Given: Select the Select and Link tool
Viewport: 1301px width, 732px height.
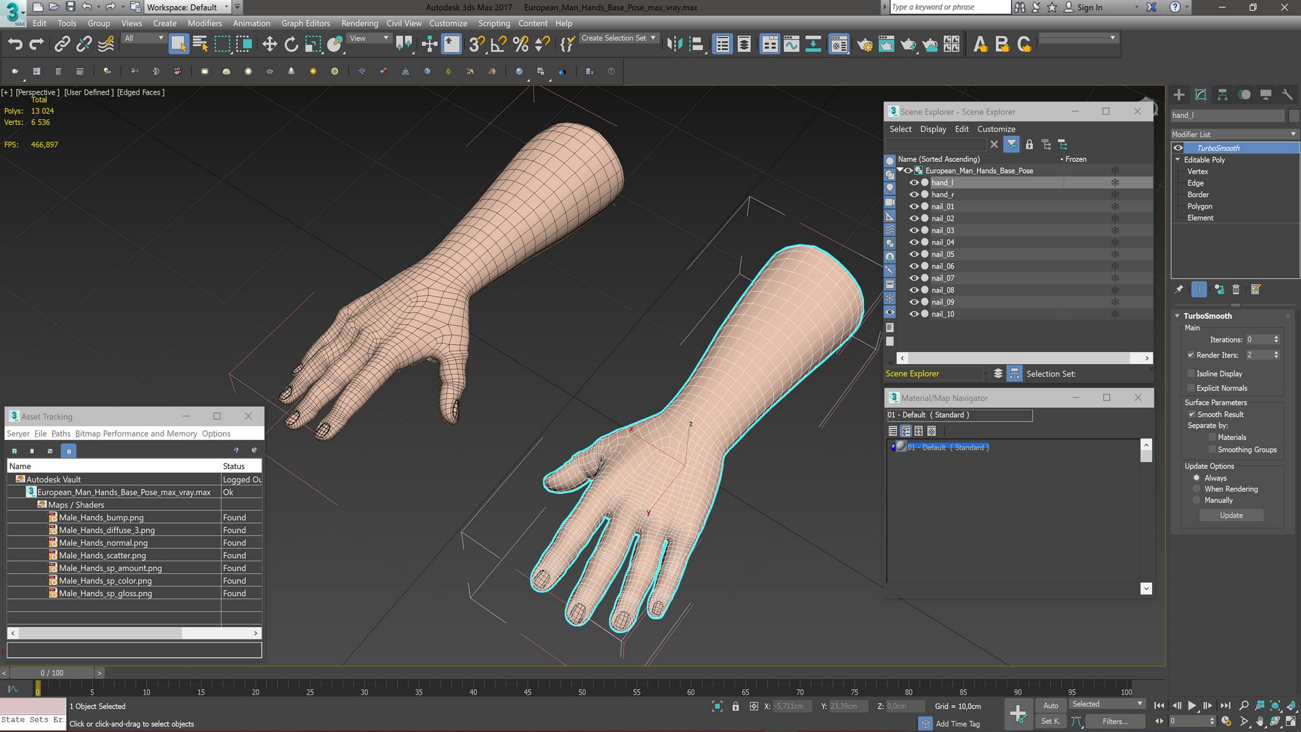Looking at the screenshot, I should click(x=62, y=44).
